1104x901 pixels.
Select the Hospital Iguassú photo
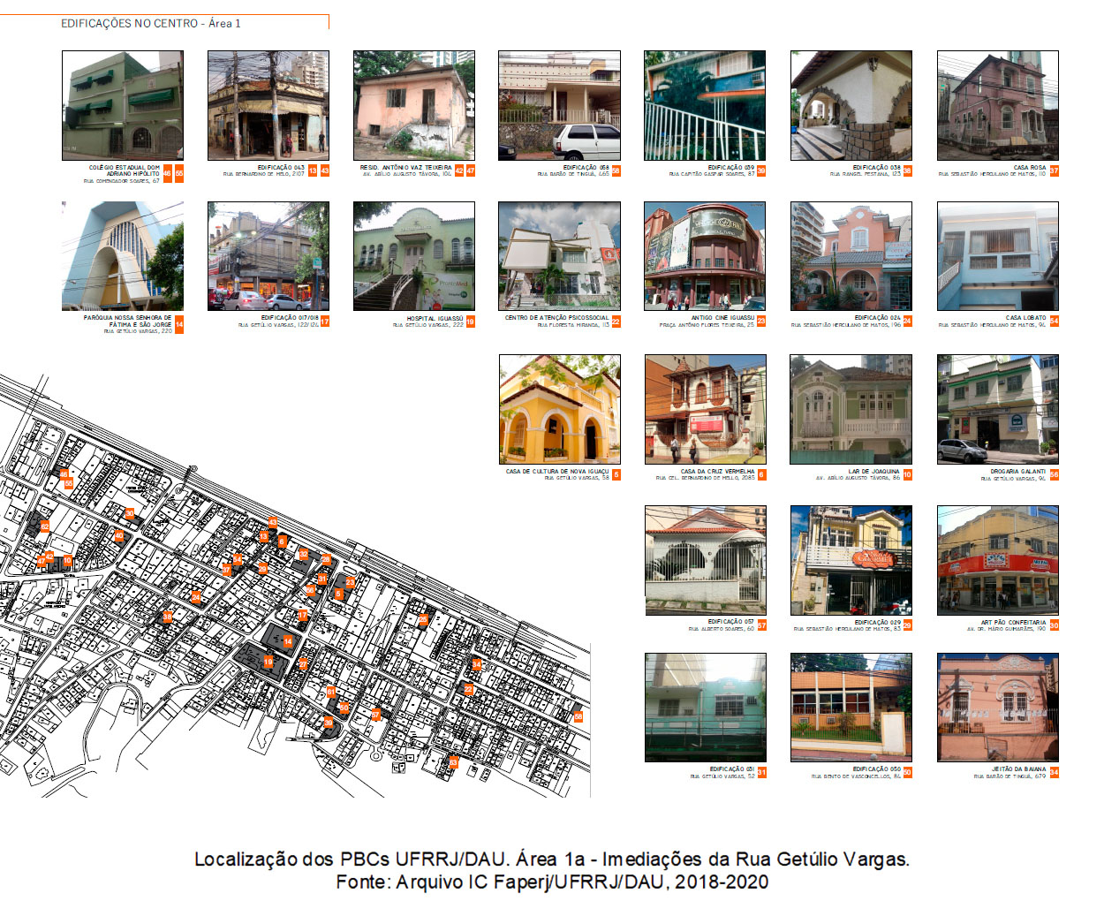pos(413,256)
